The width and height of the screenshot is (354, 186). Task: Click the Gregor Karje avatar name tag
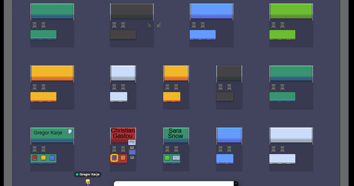[x=88, y=174]
